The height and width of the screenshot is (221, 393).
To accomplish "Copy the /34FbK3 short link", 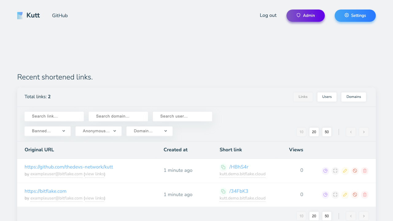I will 223,191.
